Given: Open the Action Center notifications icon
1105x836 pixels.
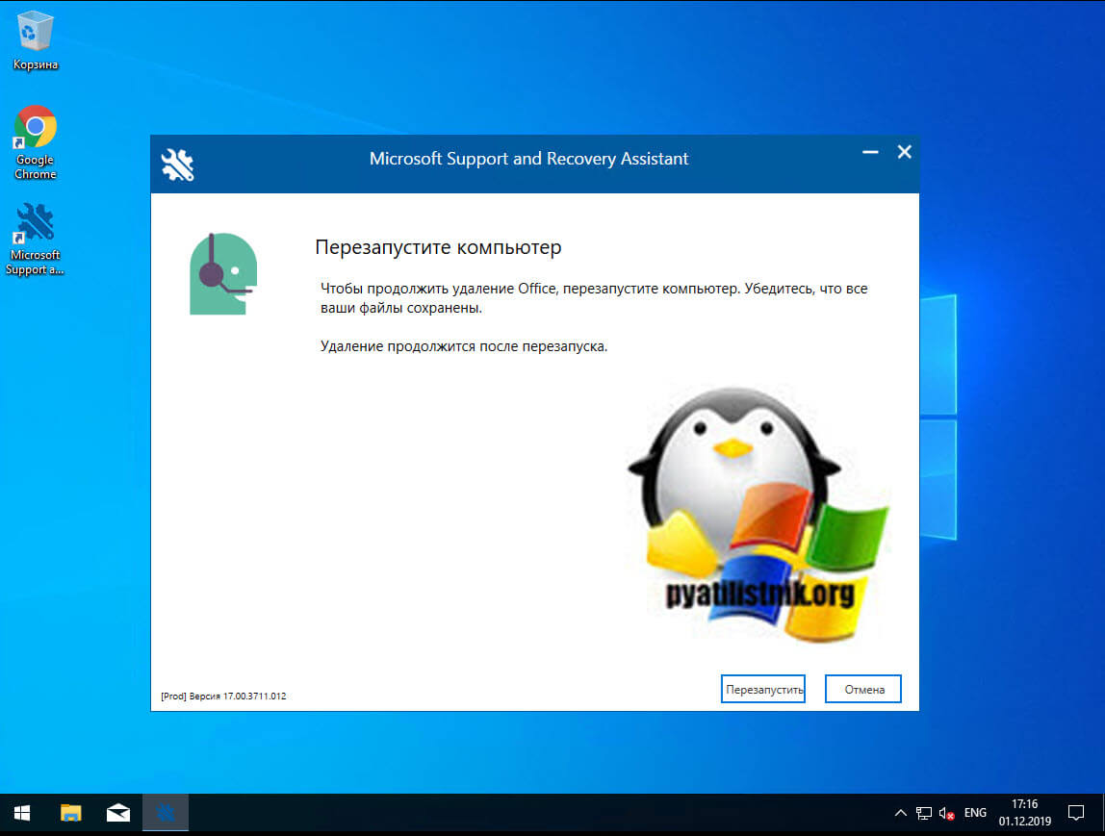Looking at the screenshot, I should coord(1076,813).
